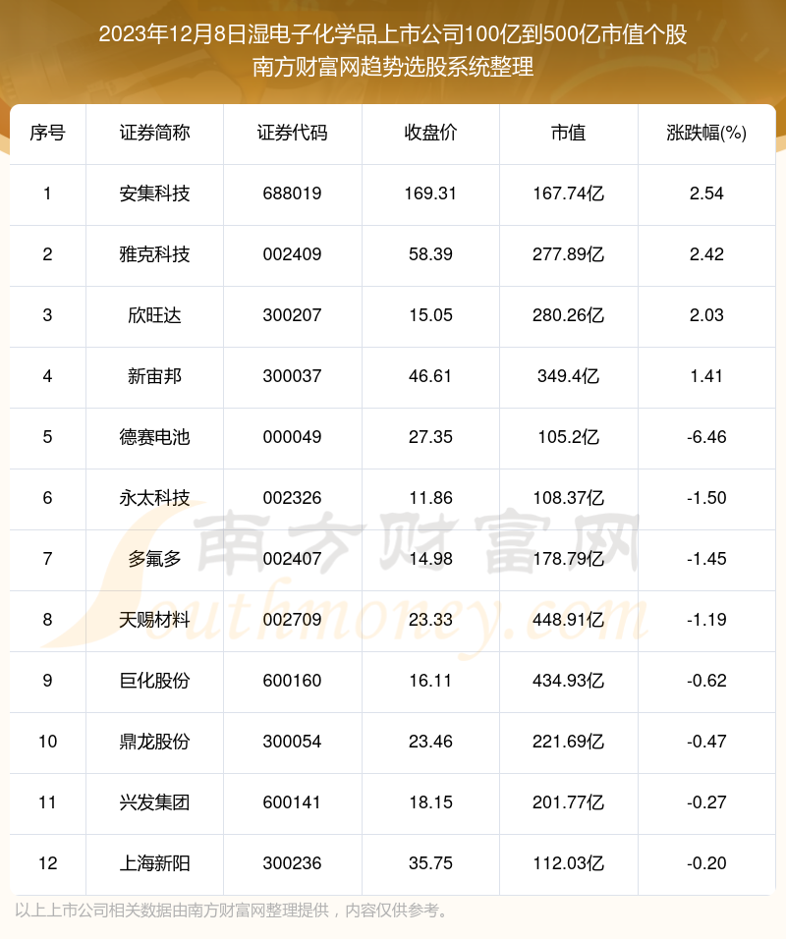Click market value 112.03亿

tap(569, 863)
